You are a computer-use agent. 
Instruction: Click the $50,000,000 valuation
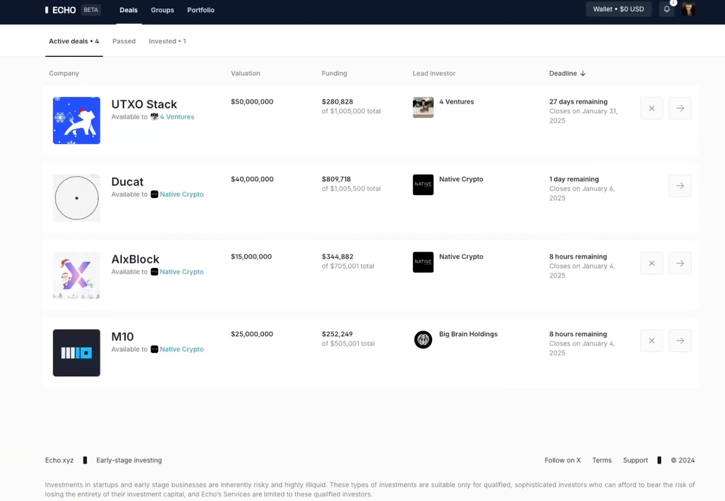pos(252,102)
